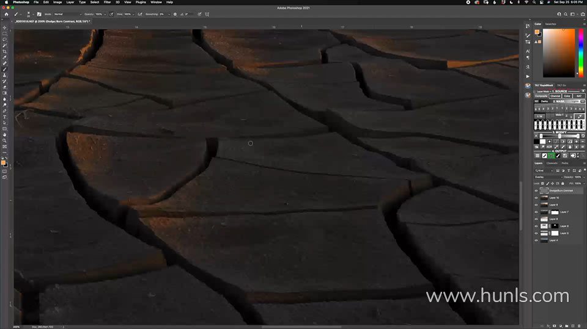The height and width of the screenshot is (329, 587).
Task: Open the layer blend mode Overlay dropdown
Action: (548, 177)
